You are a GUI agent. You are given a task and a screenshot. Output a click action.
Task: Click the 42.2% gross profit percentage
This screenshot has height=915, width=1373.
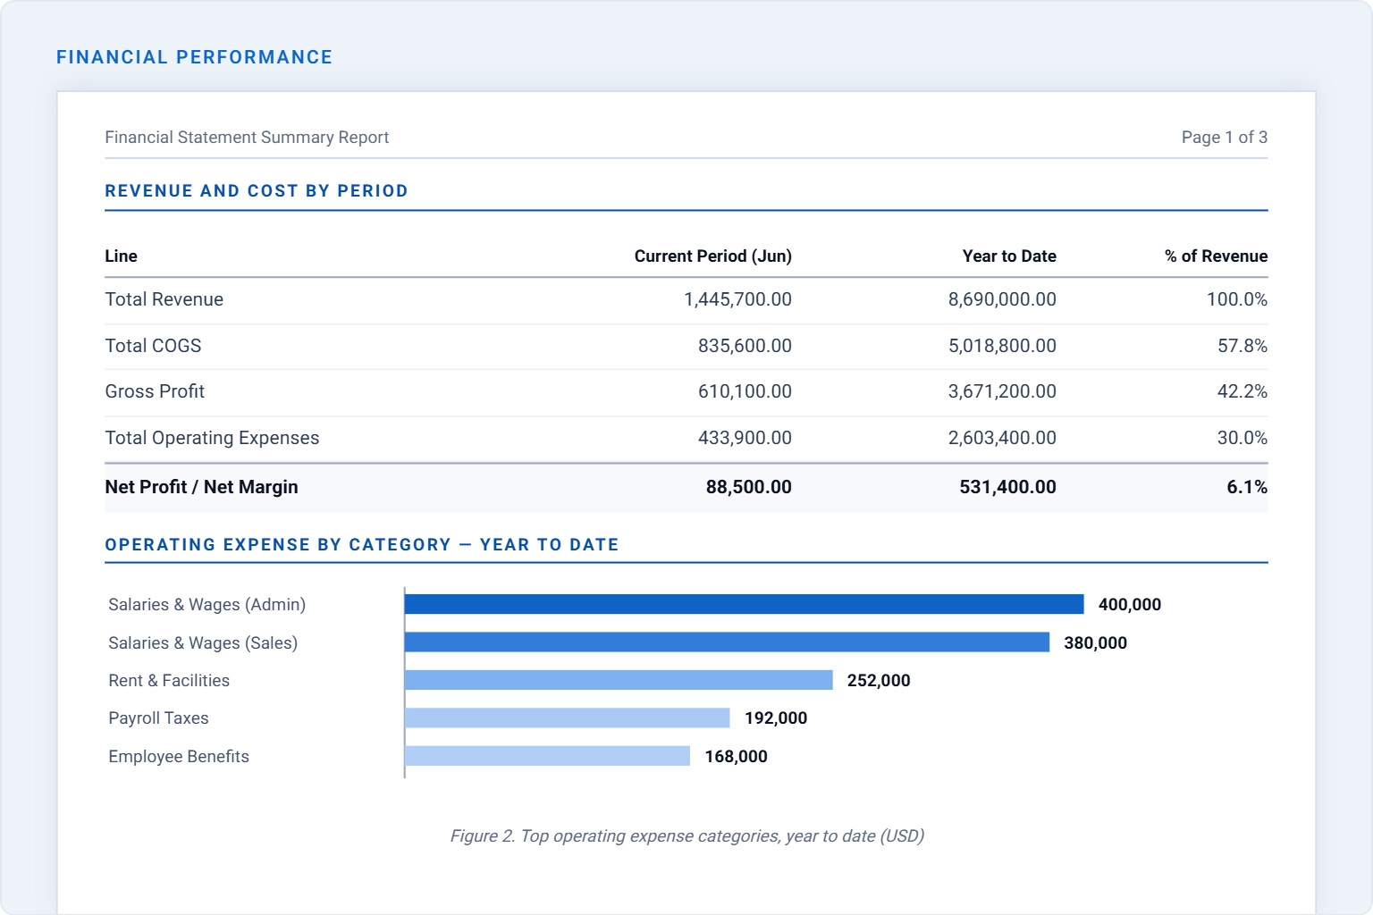point(1242,391)
